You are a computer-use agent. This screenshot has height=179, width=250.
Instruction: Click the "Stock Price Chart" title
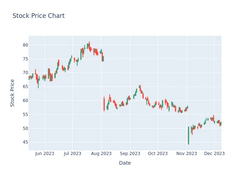pos(39,16)
